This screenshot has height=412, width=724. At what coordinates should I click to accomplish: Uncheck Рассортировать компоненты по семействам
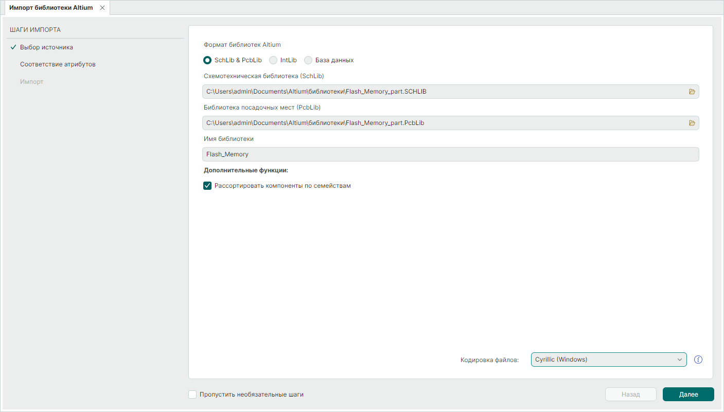207,186
